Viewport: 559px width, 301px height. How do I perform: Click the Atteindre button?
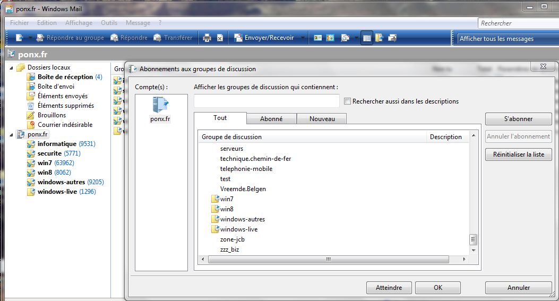point(389,287)
